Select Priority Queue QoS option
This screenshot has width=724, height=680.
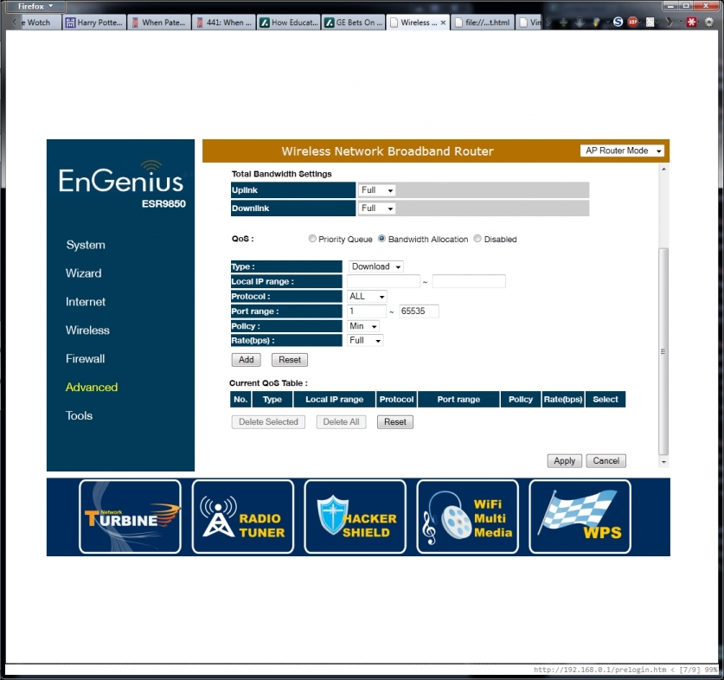pyautogui.click(x=312, y=239)
